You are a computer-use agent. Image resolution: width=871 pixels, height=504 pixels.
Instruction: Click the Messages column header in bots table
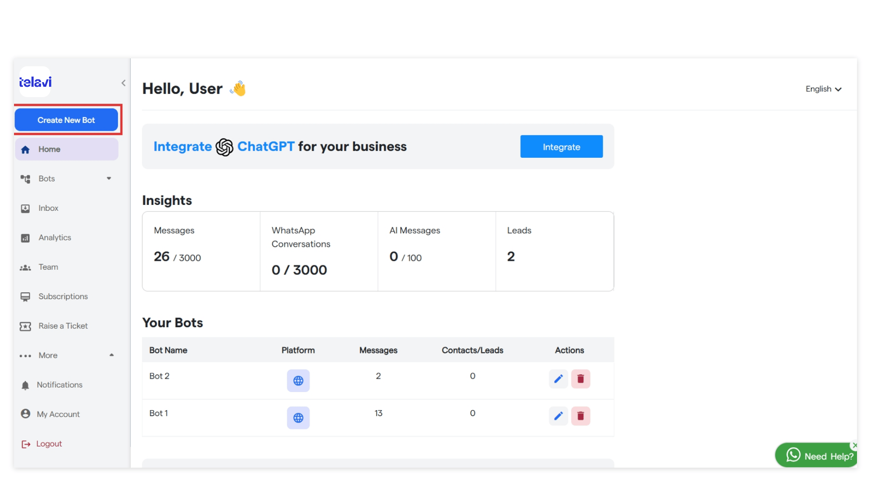(378, 350)
